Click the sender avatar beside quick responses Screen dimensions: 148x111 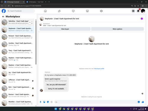(x=41, y=90)
